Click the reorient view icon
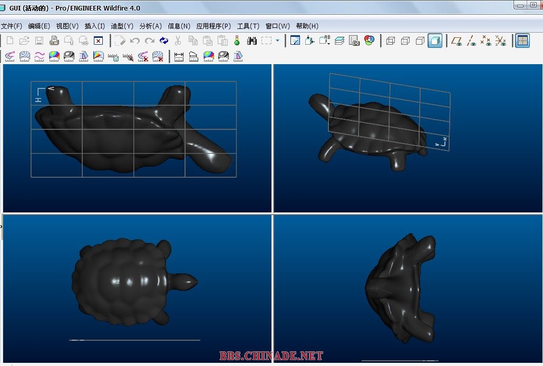Viewport: 543px width, 366px height. [309, 40]
